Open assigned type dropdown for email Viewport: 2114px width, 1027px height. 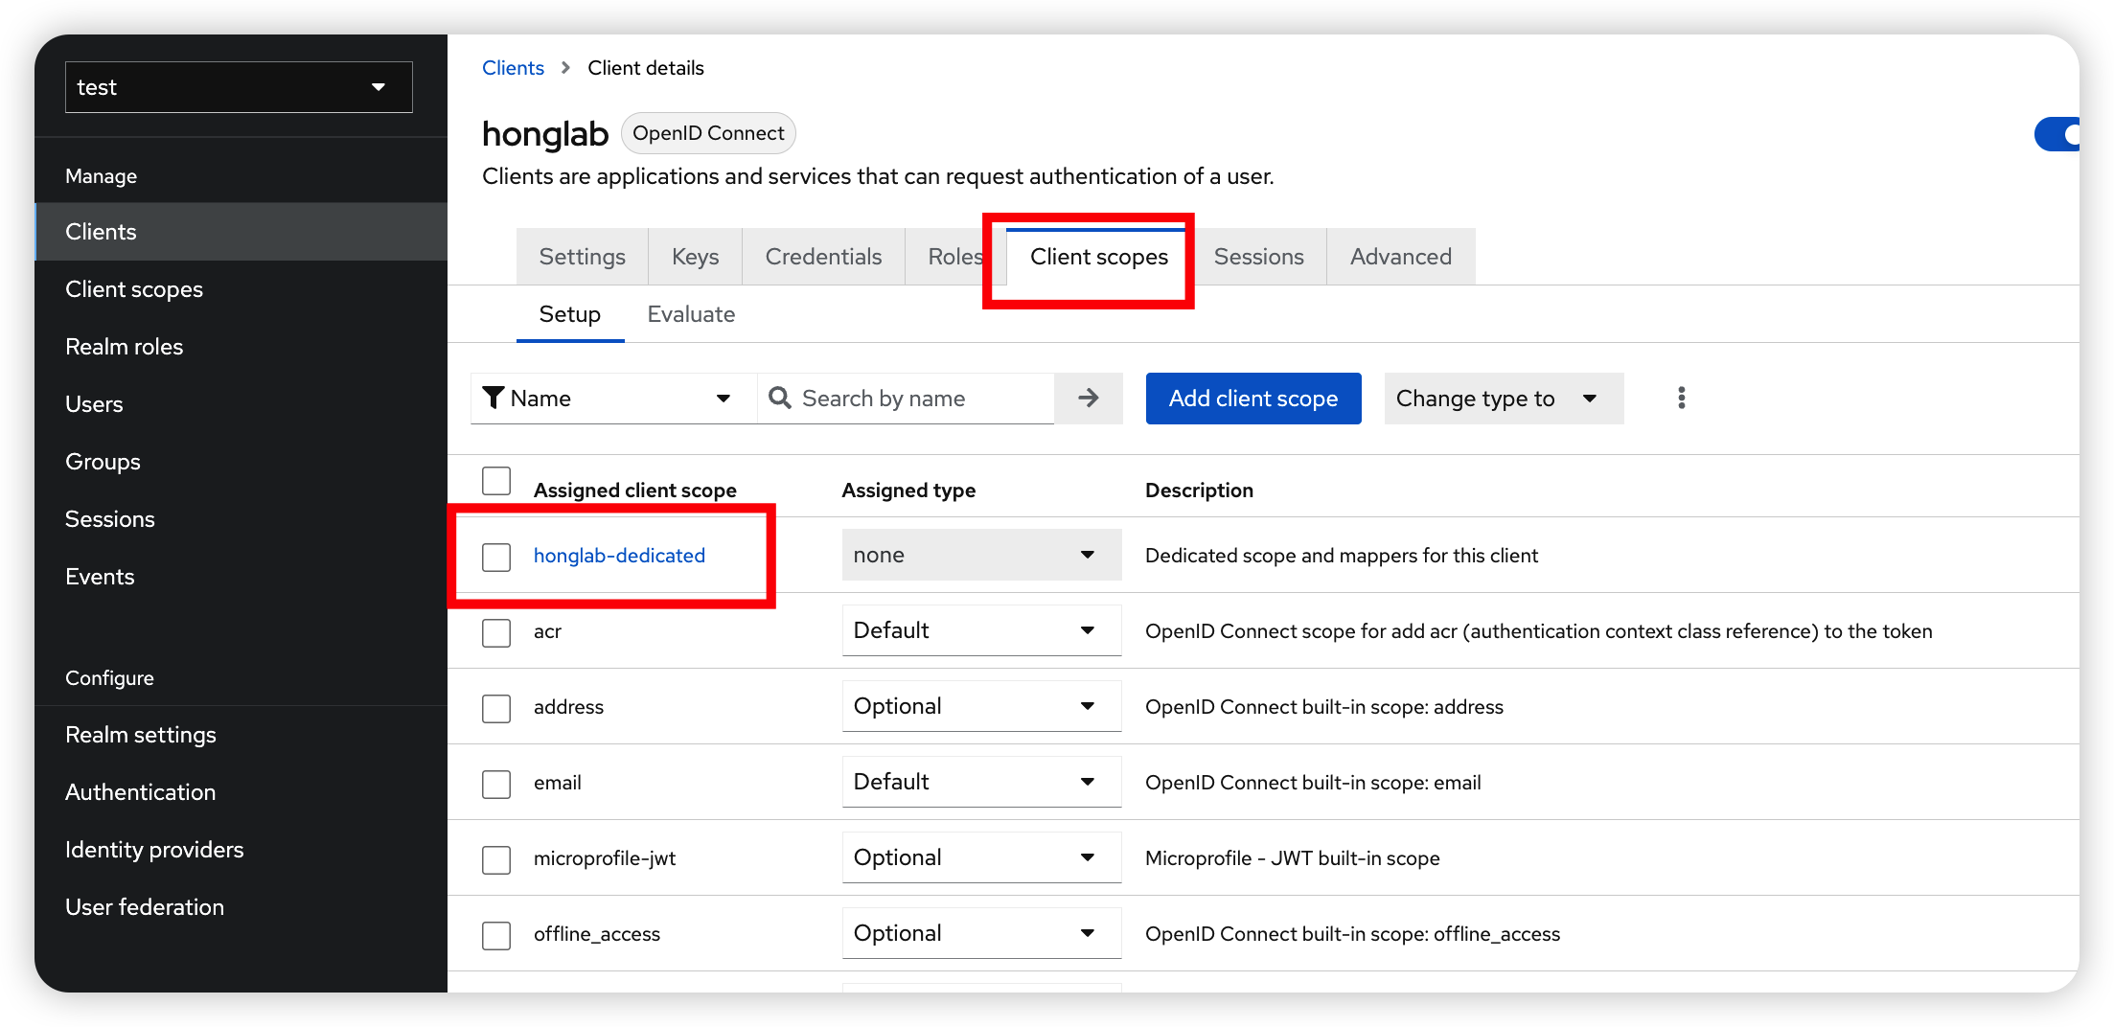pos(981,782)
